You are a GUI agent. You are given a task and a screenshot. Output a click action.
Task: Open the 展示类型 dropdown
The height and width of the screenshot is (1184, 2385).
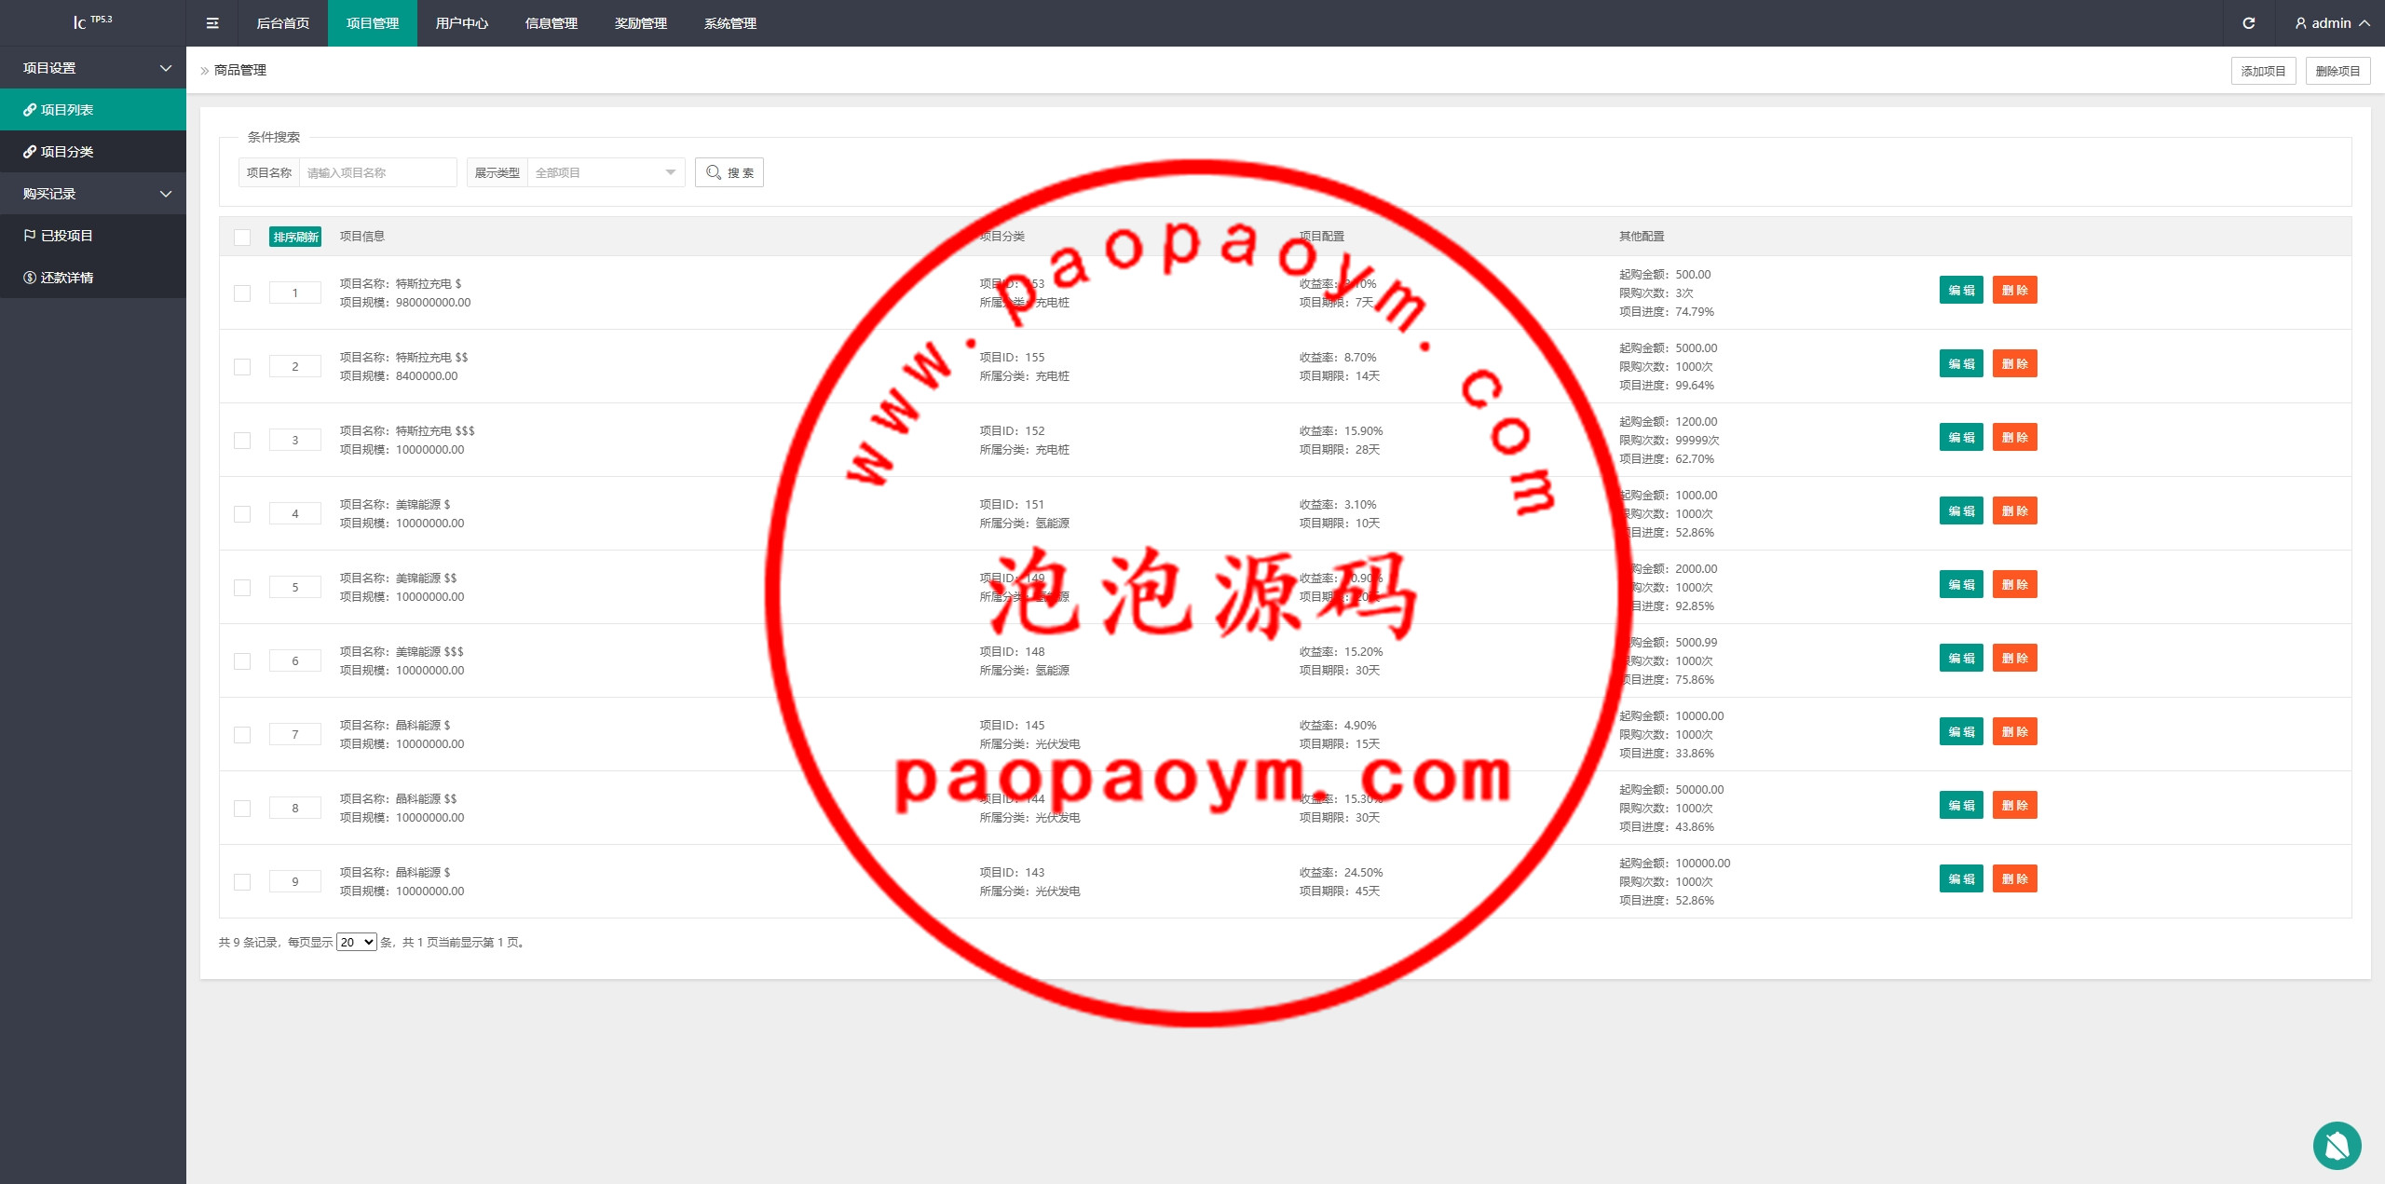pos(606,172)
